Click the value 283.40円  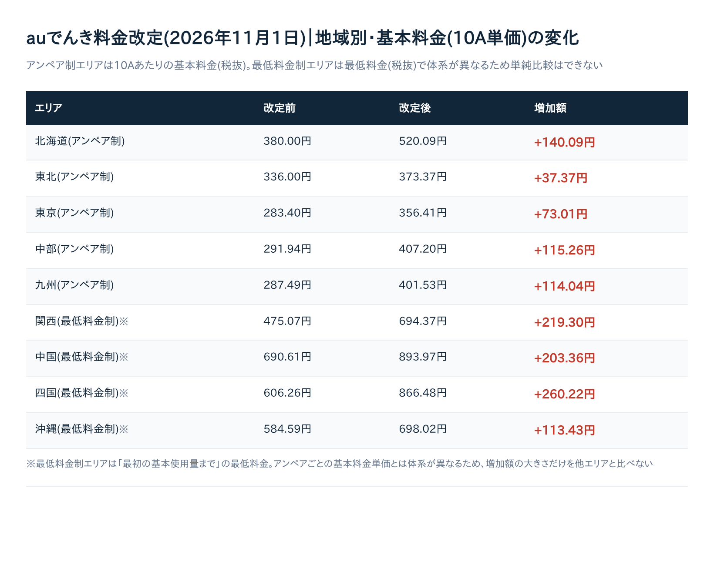point(287,213)
